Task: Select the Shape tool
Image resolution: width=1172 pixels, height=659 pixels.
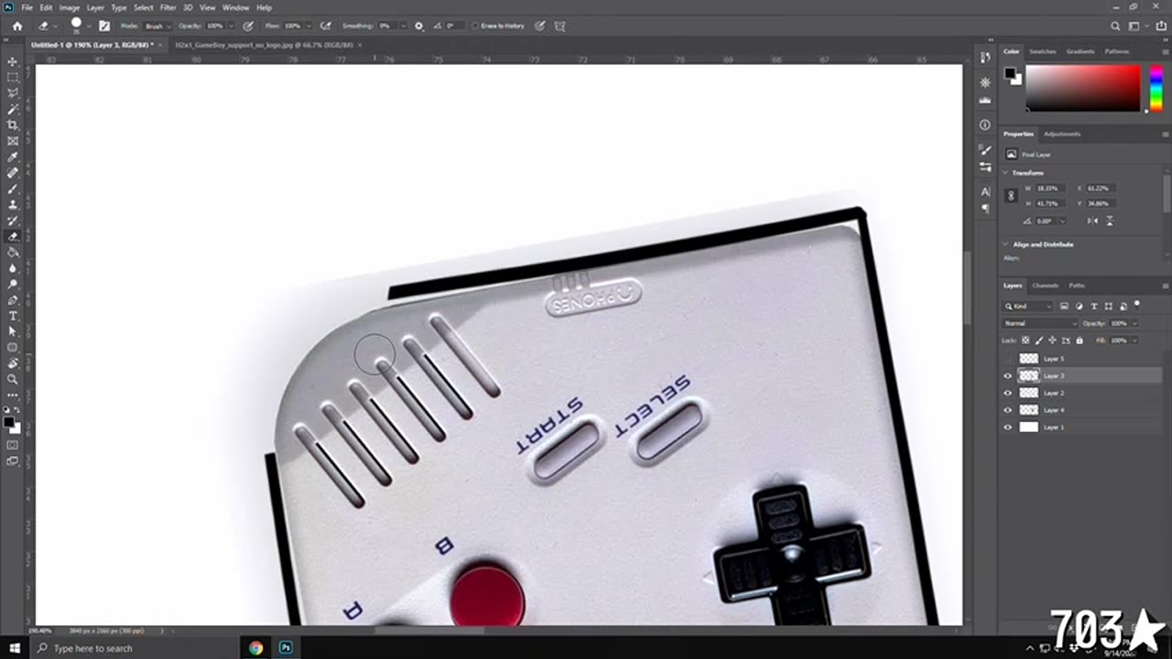Action: (13, 348)
